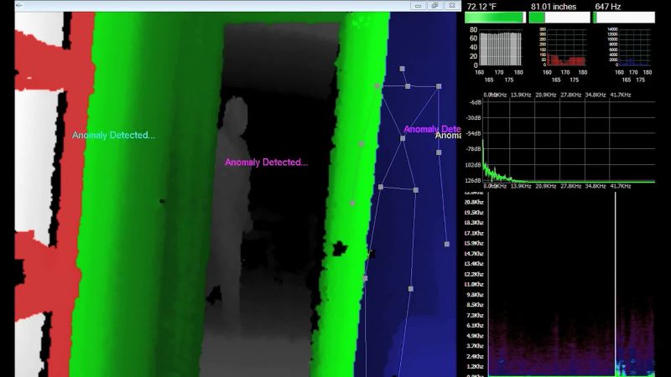Click the distance level bar under 81.01 inches
The width and height of the screenshot is (671, 377).
(559, 18)
